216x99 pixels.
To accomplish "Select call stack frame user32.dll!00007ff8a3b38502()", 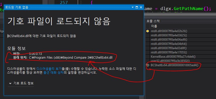I will [x=170, y=61].
